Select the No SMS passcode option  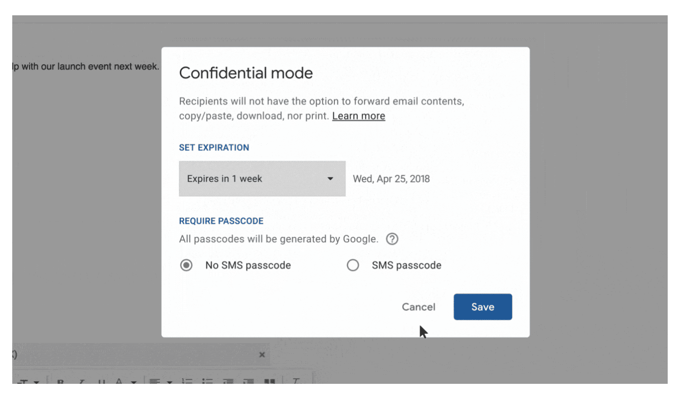pos(186,265)
